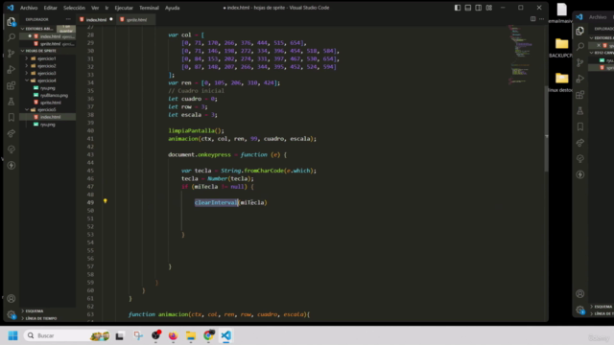Open Run and Debug view
The image size is (614, 345).
coord(11,69)
